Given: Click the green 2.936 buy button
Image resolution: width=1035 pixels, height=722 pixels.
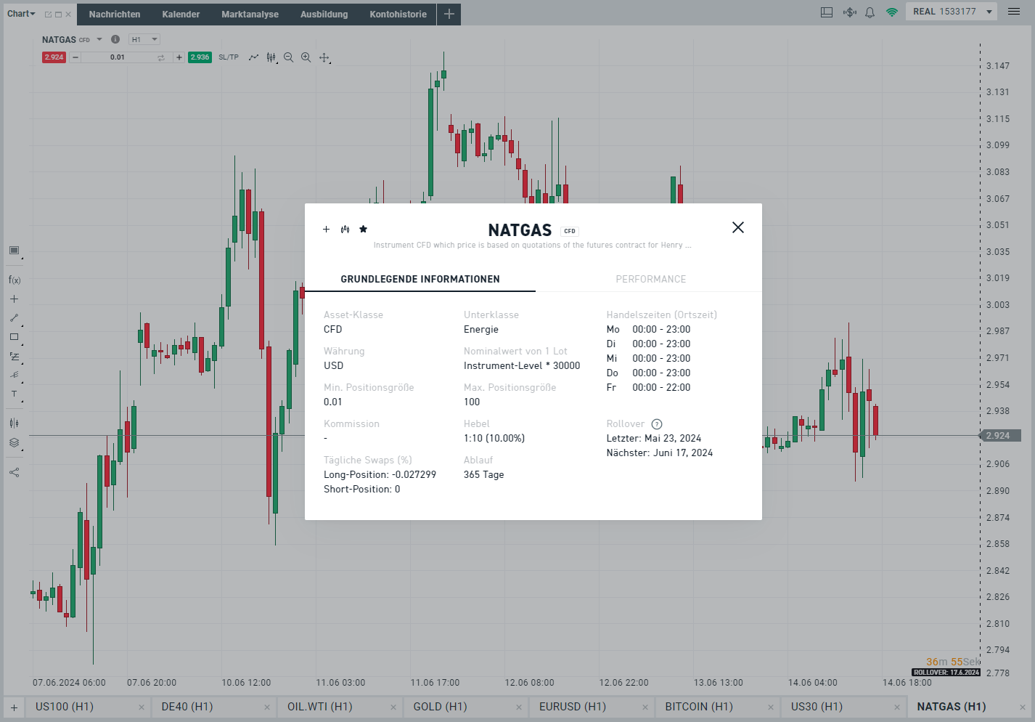Looking at the screenshot, I should tap(200, 57).
